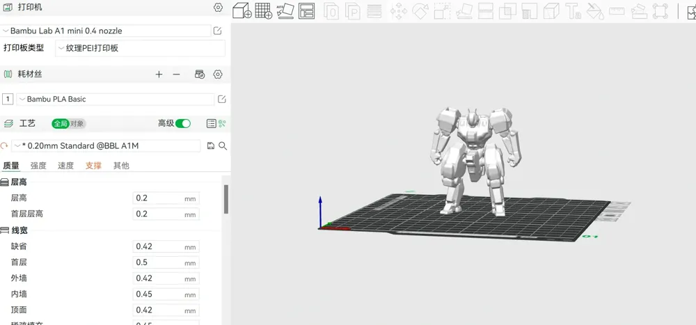Select the Rotate tool
Viewport: 696px width, 325px height.
420,11
